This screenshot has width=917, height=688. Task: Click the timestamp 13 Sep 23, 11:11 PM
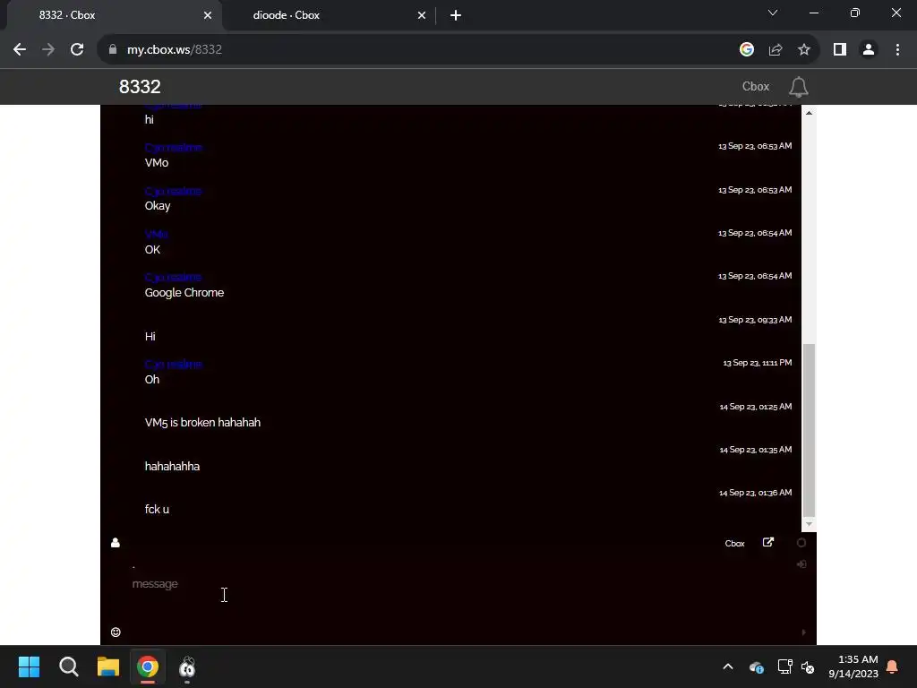(x=758, y=363)
